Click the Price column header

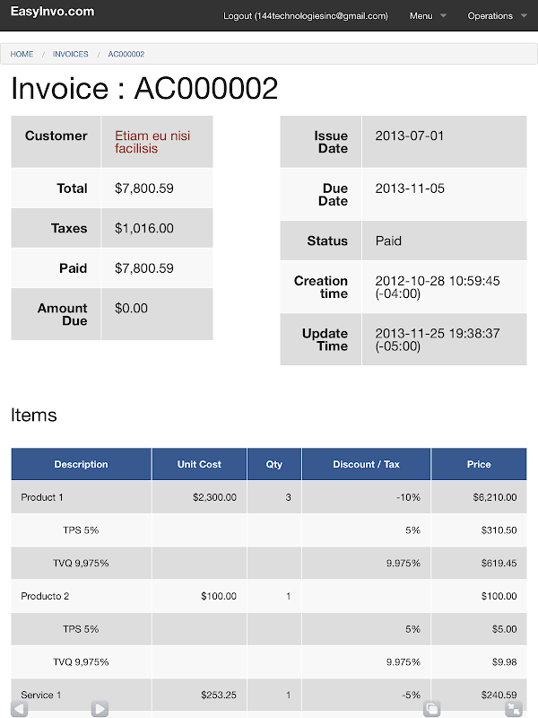click(479, 464)
